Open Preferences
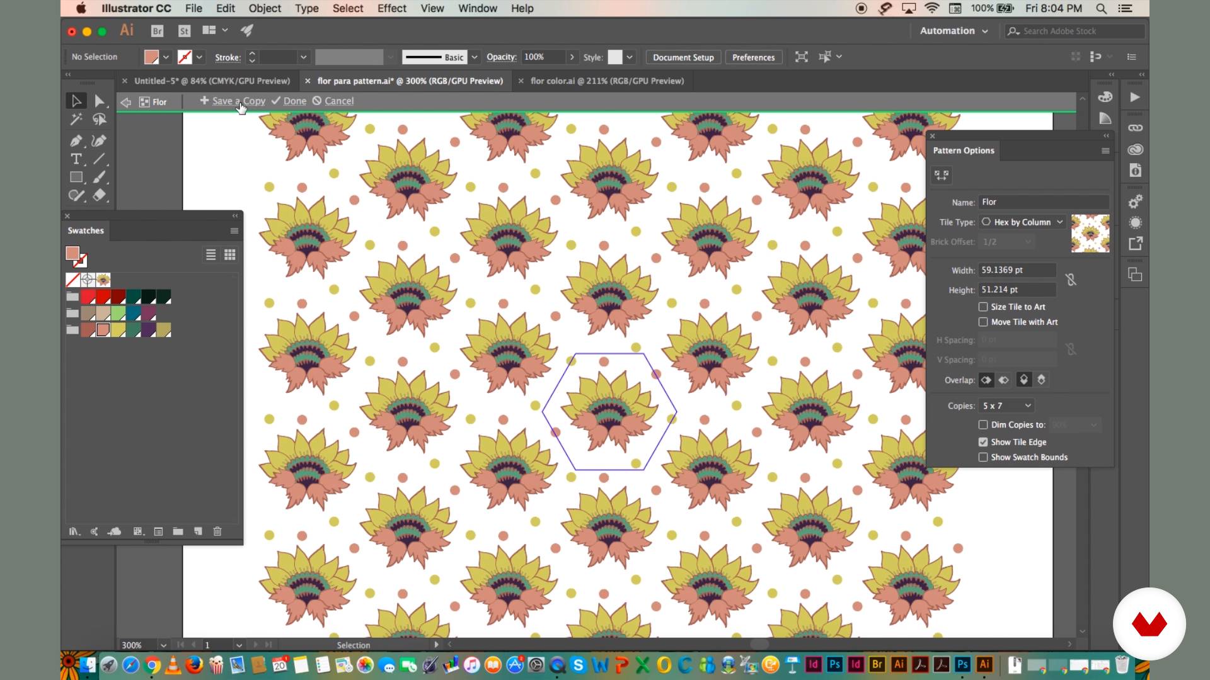Image resolution: width=1210 pixels, height=680 pixels. pyautogui.click(x=753, y=57)
